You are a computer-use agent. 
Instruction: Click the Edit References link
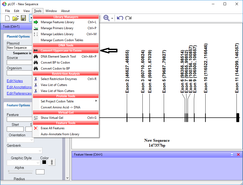19,93
